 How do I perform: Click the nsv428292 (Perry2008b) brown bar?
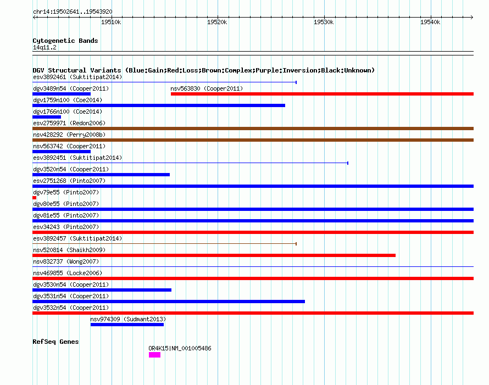(253, 140)
